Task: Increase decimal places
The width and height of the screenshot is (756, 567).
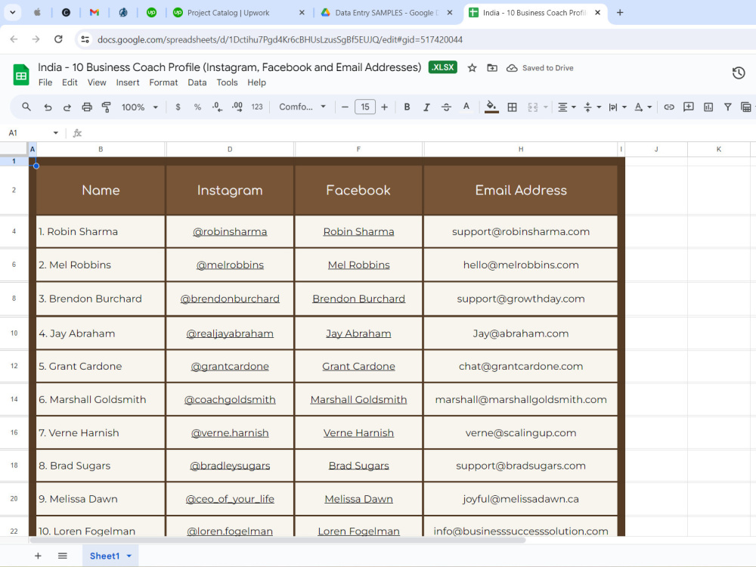Action: [x=237, y=107]
